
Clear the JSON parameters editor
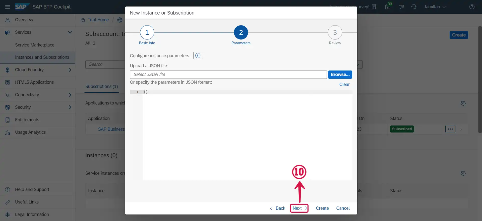click(344, 84)
